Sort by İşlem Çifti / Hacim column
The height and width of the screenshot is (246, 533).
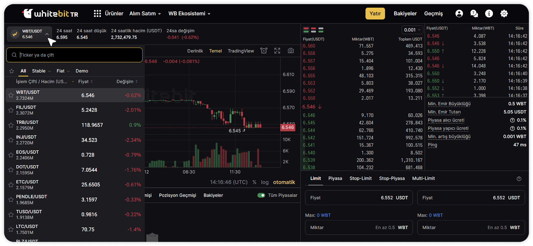click(45, 82)
